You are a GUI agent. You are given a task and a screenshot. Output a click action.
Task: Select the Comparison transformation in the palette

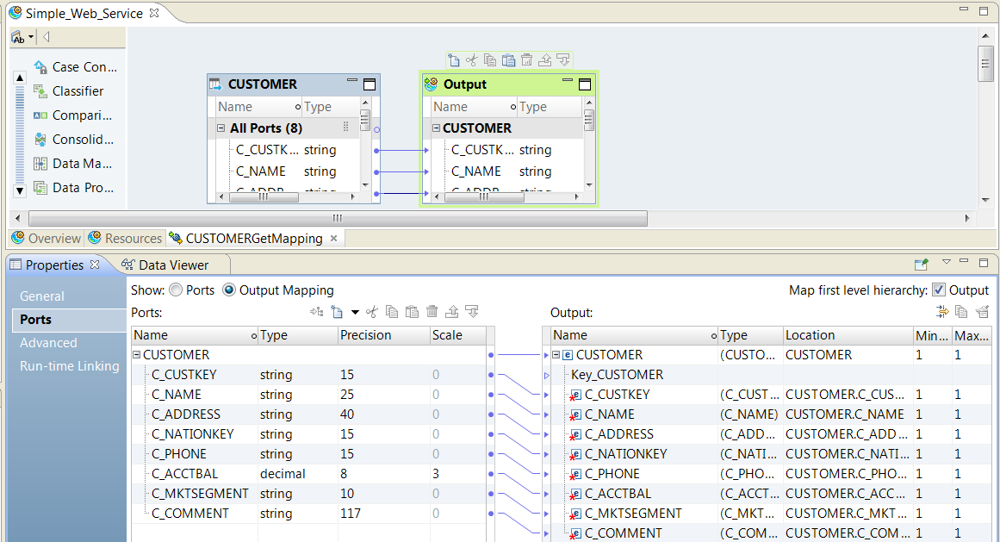click(x=73, y=115)
